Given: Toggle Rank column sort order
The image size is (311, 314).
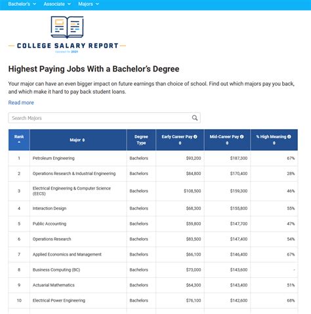Looking at the screenshot, I should pyautogui.click(x=19, y=140).
